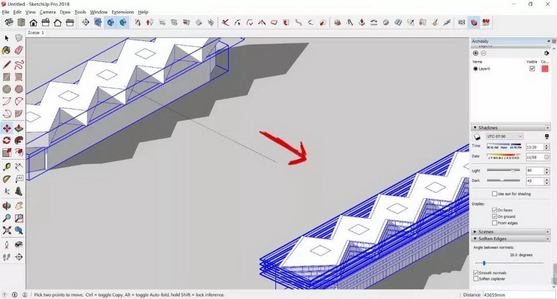Open the Camera menu

pos(48,12)
